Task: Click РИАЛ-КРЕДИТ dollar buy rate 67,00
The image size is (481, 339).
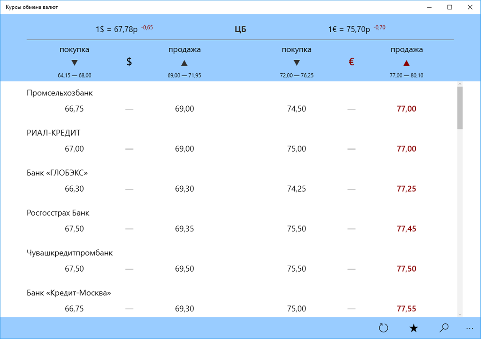Action: [74, 149]
